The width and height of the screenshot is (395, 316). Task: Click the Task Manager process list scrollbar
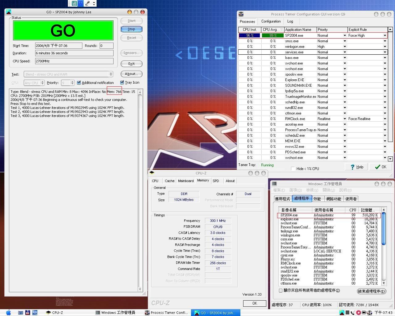tap(384, 228)
